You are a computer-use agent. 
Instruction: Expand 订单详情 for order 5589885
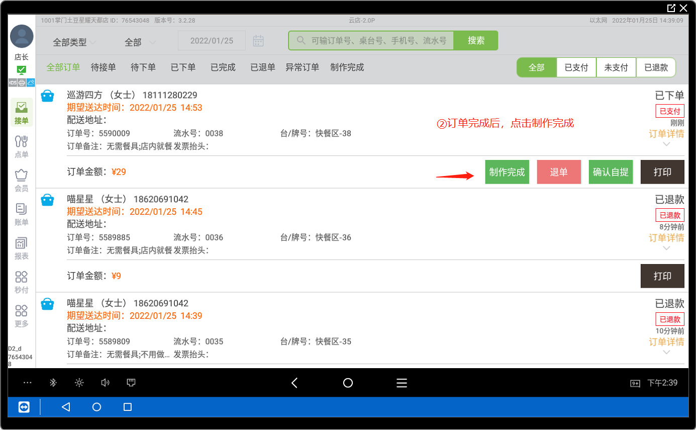coord(666,241)
